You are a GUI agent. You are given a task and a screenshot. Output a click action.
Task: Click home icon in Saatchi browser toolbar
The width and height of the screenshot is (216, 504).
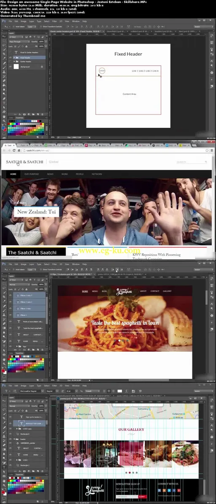pyautogui.click(x=19, y=151)
